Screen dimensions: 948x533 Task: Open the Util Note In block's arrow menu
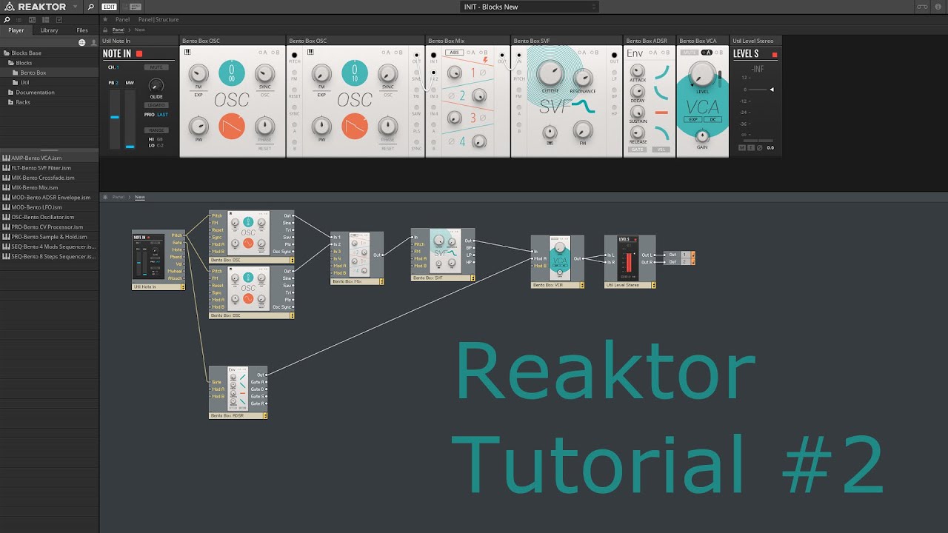182,287
